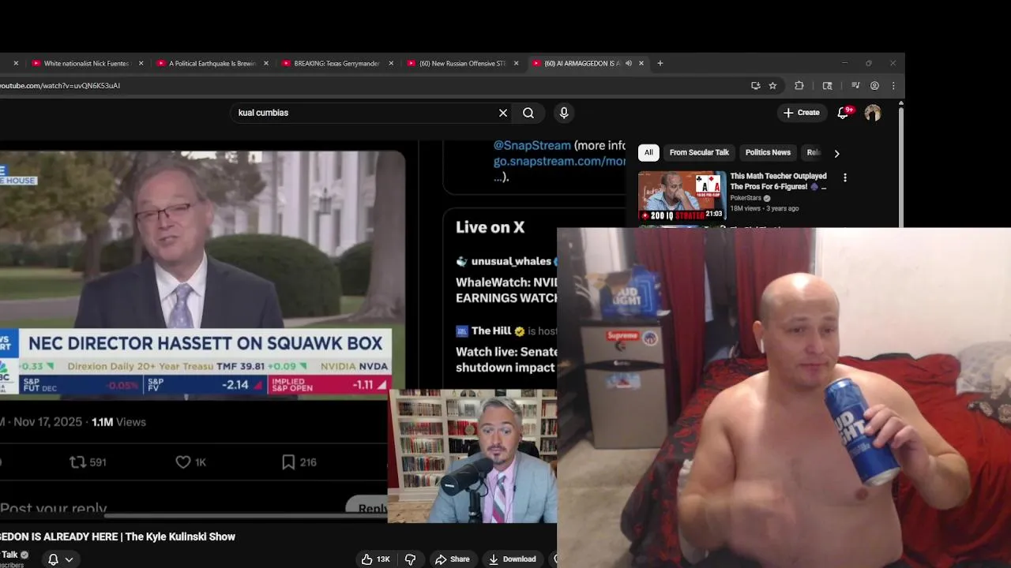This screenshot has height=568, width=1011.
Task: Close the New Russian Offensive tab
Action: 516,63
